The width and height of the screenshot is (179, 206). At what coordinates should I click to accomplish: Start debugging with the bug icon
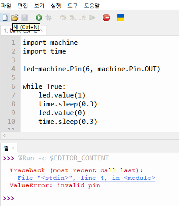tap(49, 18)
